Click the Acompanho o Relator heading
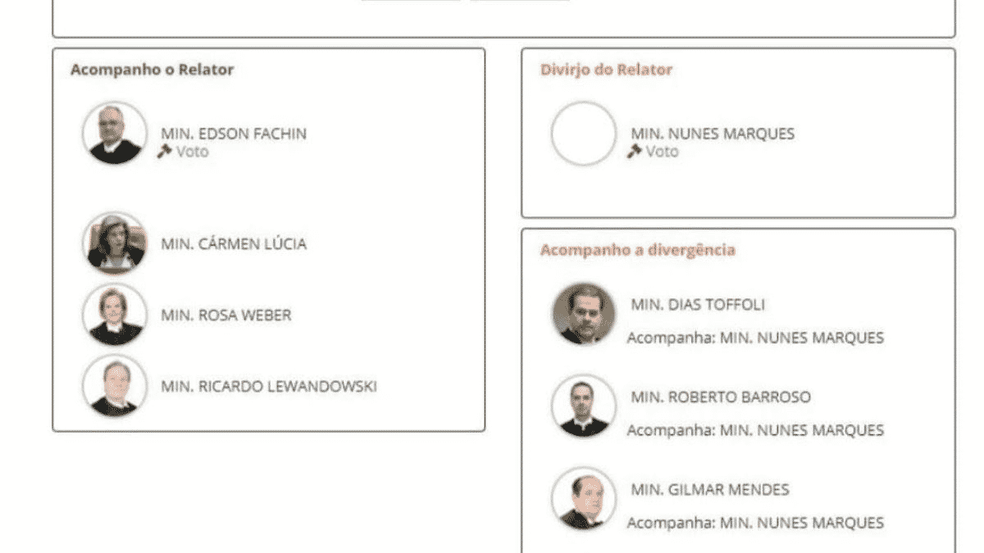The height and width of the screenshot is (553, 984). pos(152,70)
